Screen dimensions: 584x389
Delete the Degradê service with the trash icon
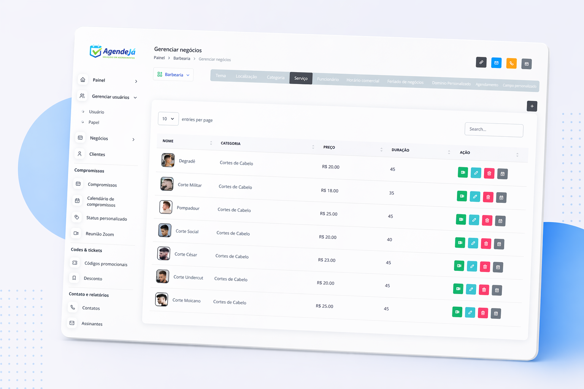pos(489,173)
